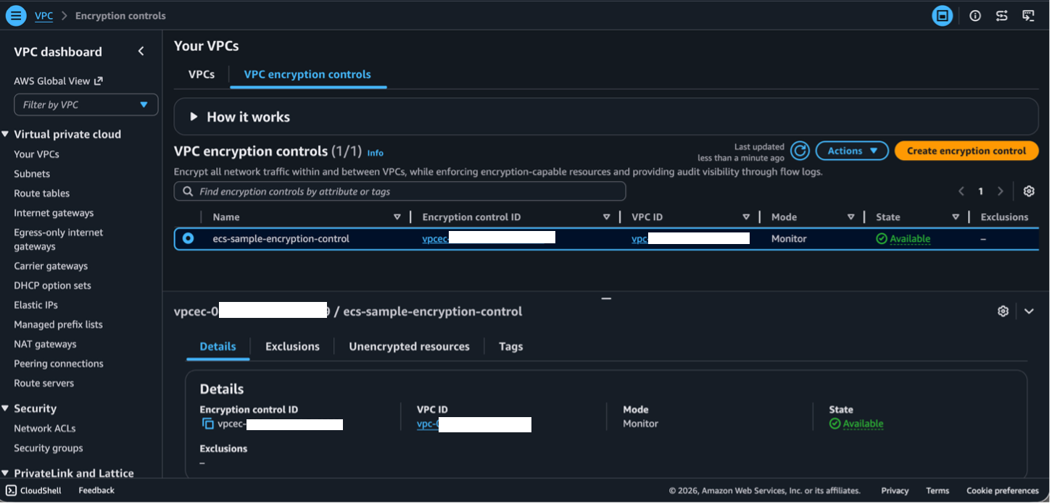Screen dimensions: 1052x504
Task: Open Elastic IPs in sidebar
Action: tap(36, 305)
